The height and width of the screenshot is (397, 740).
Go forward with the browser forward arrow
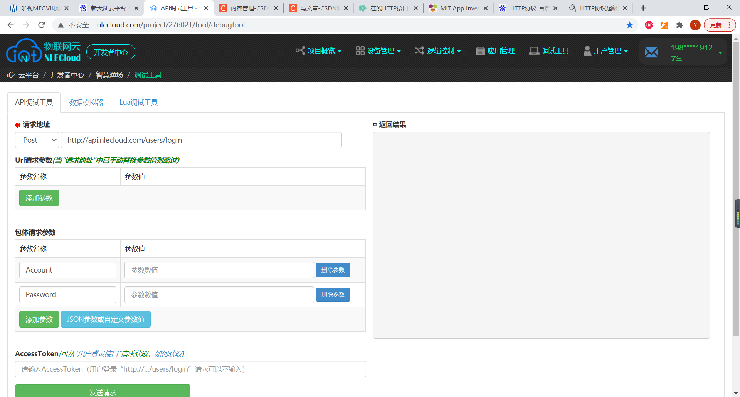[26, 25]
